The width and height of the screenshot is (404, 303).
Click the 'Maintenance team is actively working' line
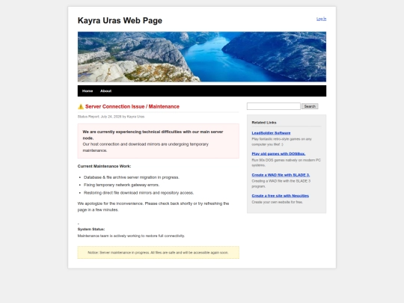coord(131,236)
